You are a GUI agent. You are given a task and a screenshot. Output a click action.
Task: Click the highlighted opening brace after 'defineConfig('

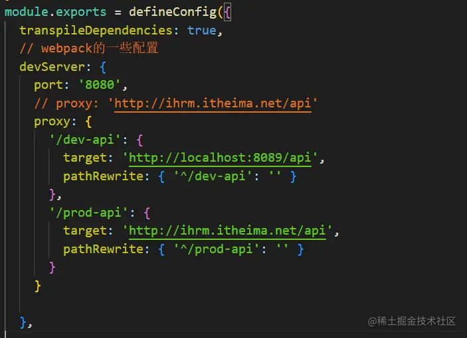(227, 13)
